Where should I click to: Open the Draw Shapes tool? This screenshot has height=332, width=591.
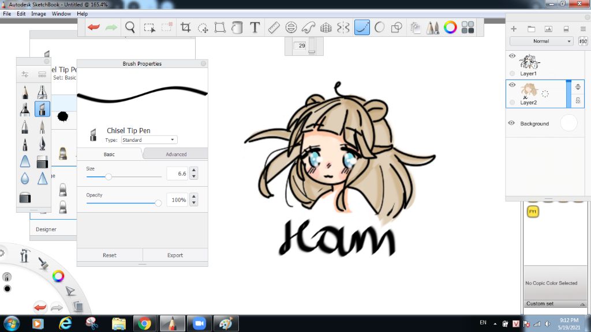pyautogui.click(x=397, y=28)
